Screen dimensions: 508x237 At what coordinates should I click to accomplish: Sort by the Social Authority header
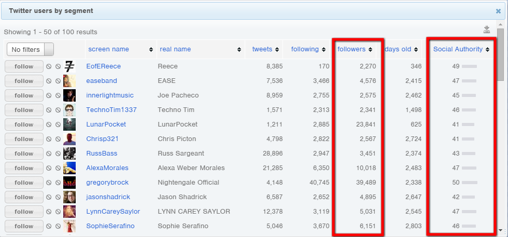click(x=458, y=49)
